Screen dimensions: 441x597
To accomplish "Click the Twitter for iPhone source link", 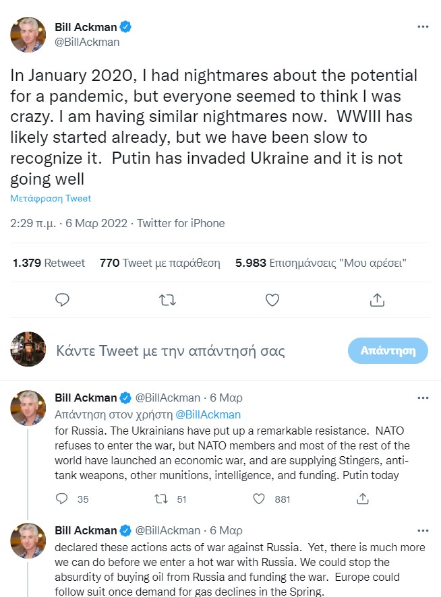I will 181,223.
